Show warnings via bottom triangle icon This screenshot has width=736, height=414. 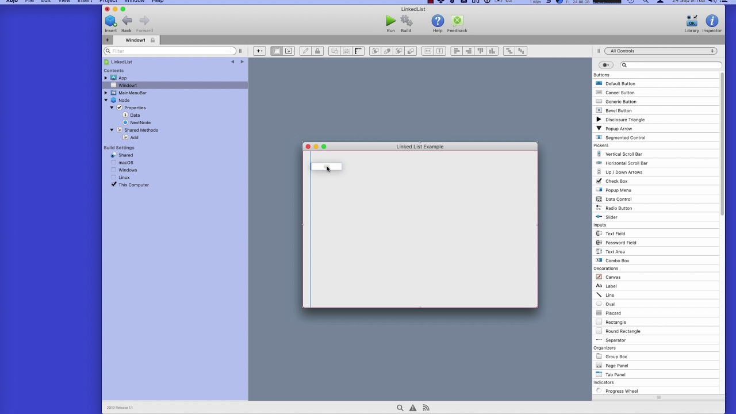(413, 408)
